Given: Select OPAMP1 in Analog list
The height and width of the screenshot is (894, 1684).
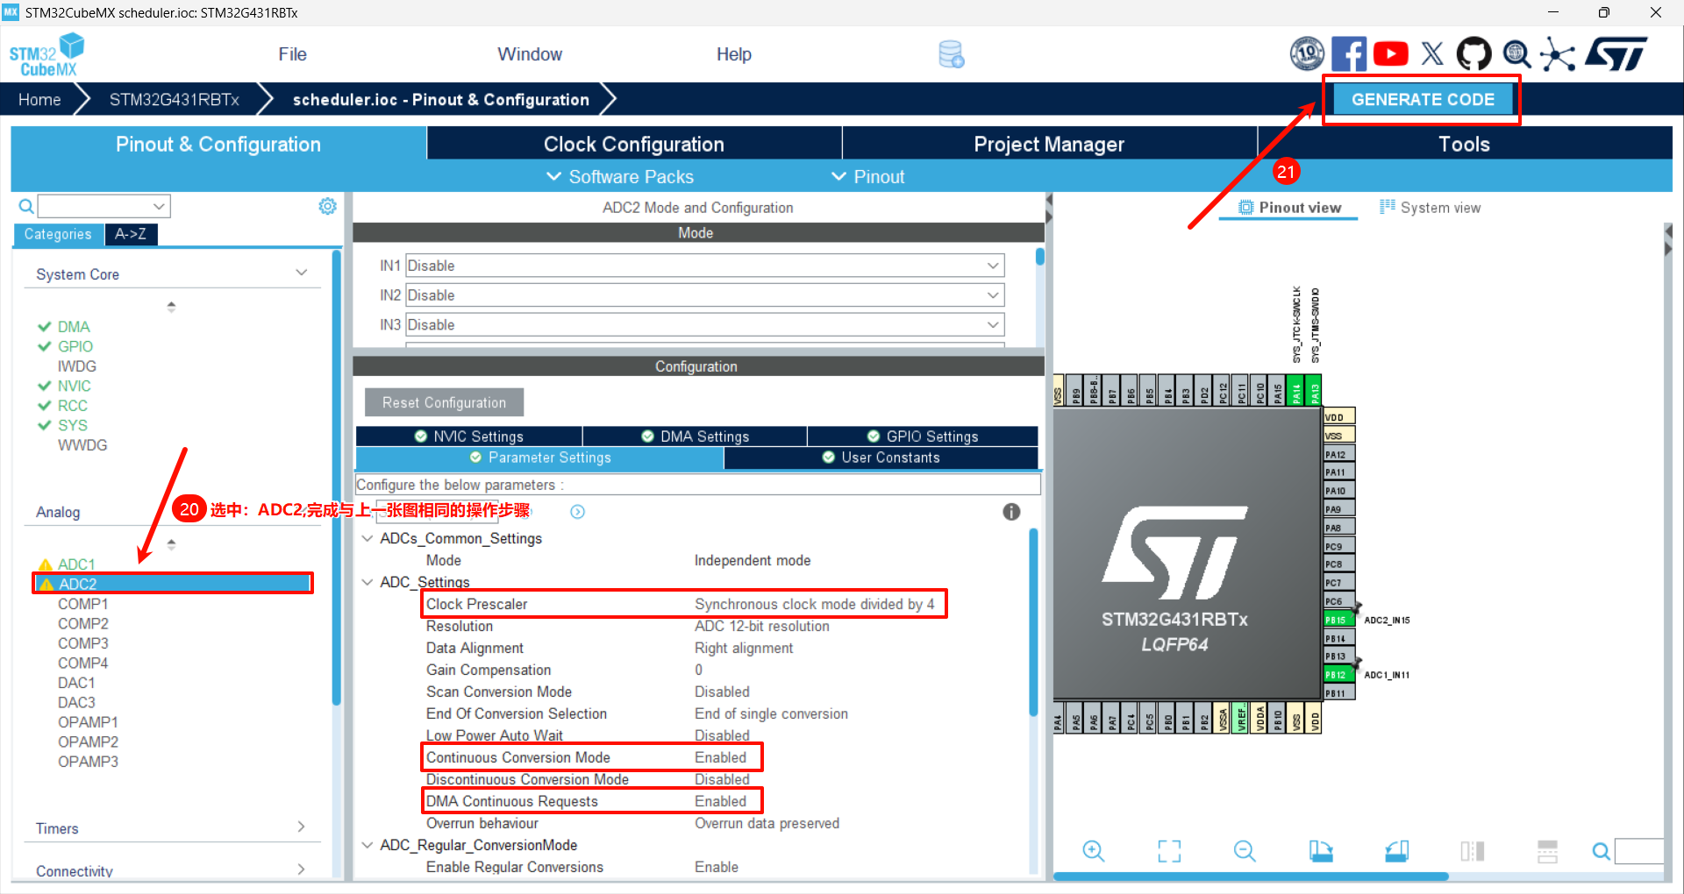Looking at the screenshot, I should point(88,722).
